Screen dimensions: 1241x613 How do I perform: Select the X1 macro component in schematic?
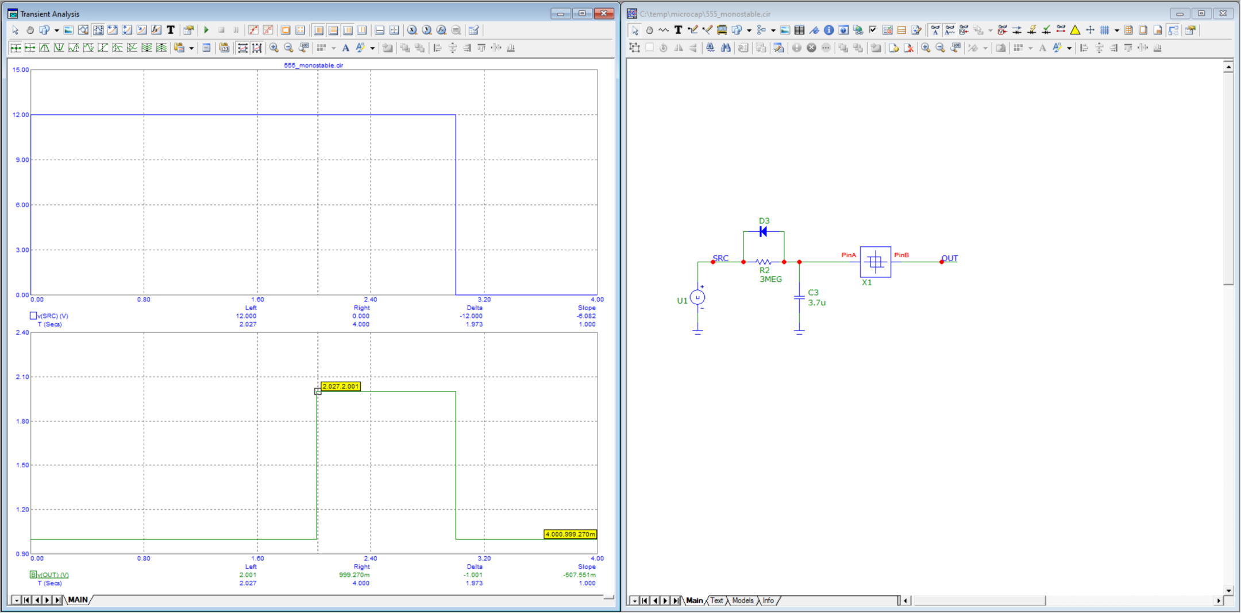875,262
